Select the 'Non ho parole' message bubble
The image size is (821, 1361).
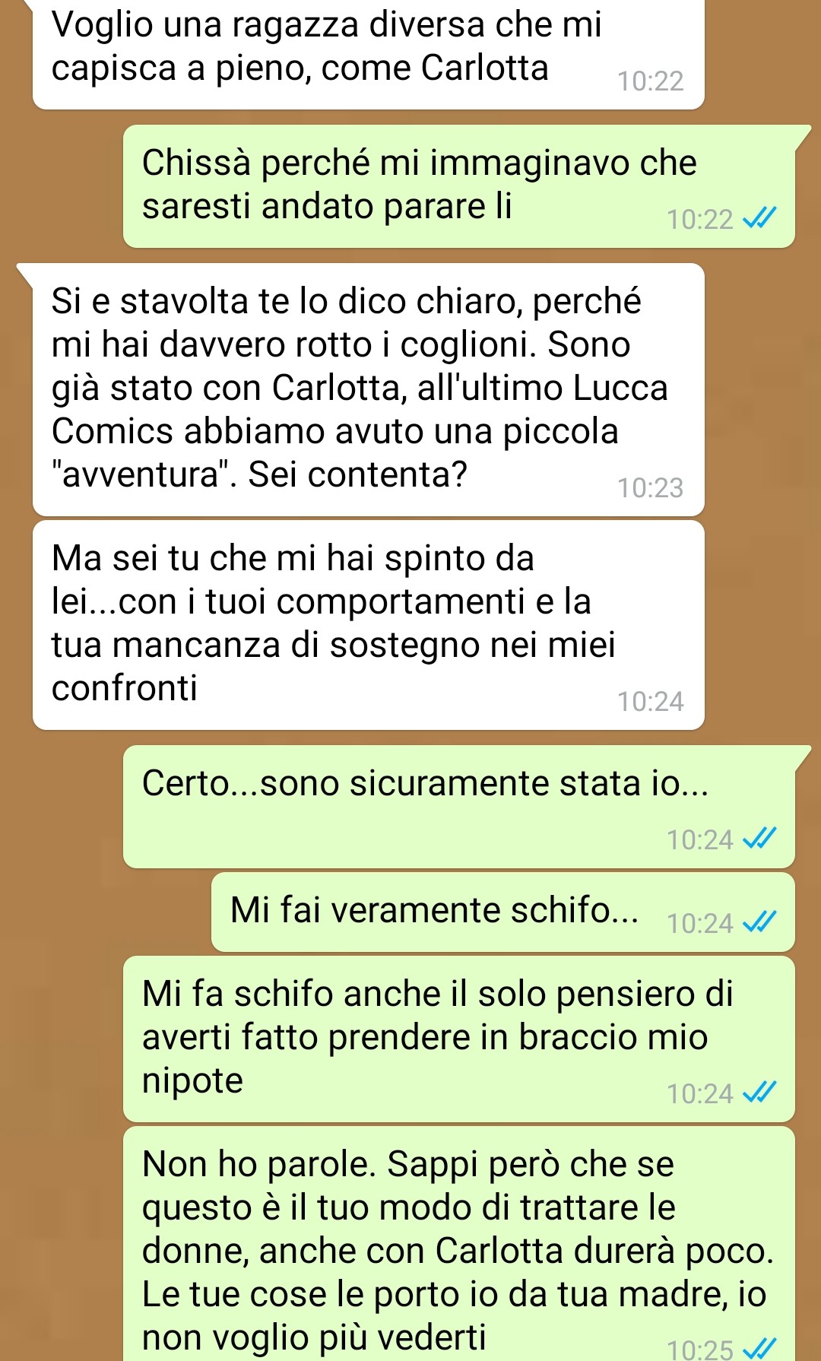(x=459, y=1244)
